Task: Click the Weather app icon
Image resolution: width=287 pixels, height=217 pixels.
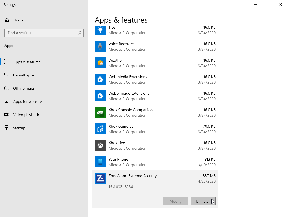Action: click(100, 63)
